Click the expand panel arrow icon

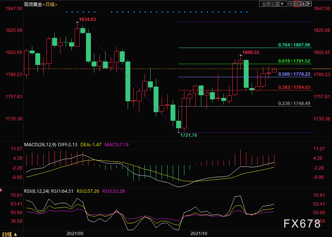(x=309, y=4)
